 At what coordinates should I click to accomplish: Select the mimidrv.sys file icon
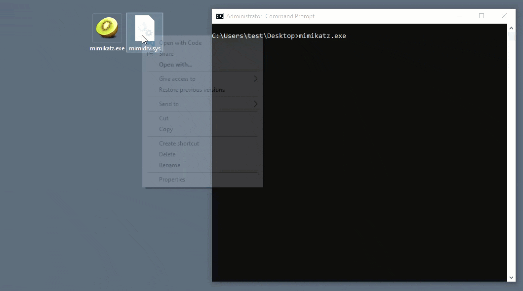click(144, 27)
